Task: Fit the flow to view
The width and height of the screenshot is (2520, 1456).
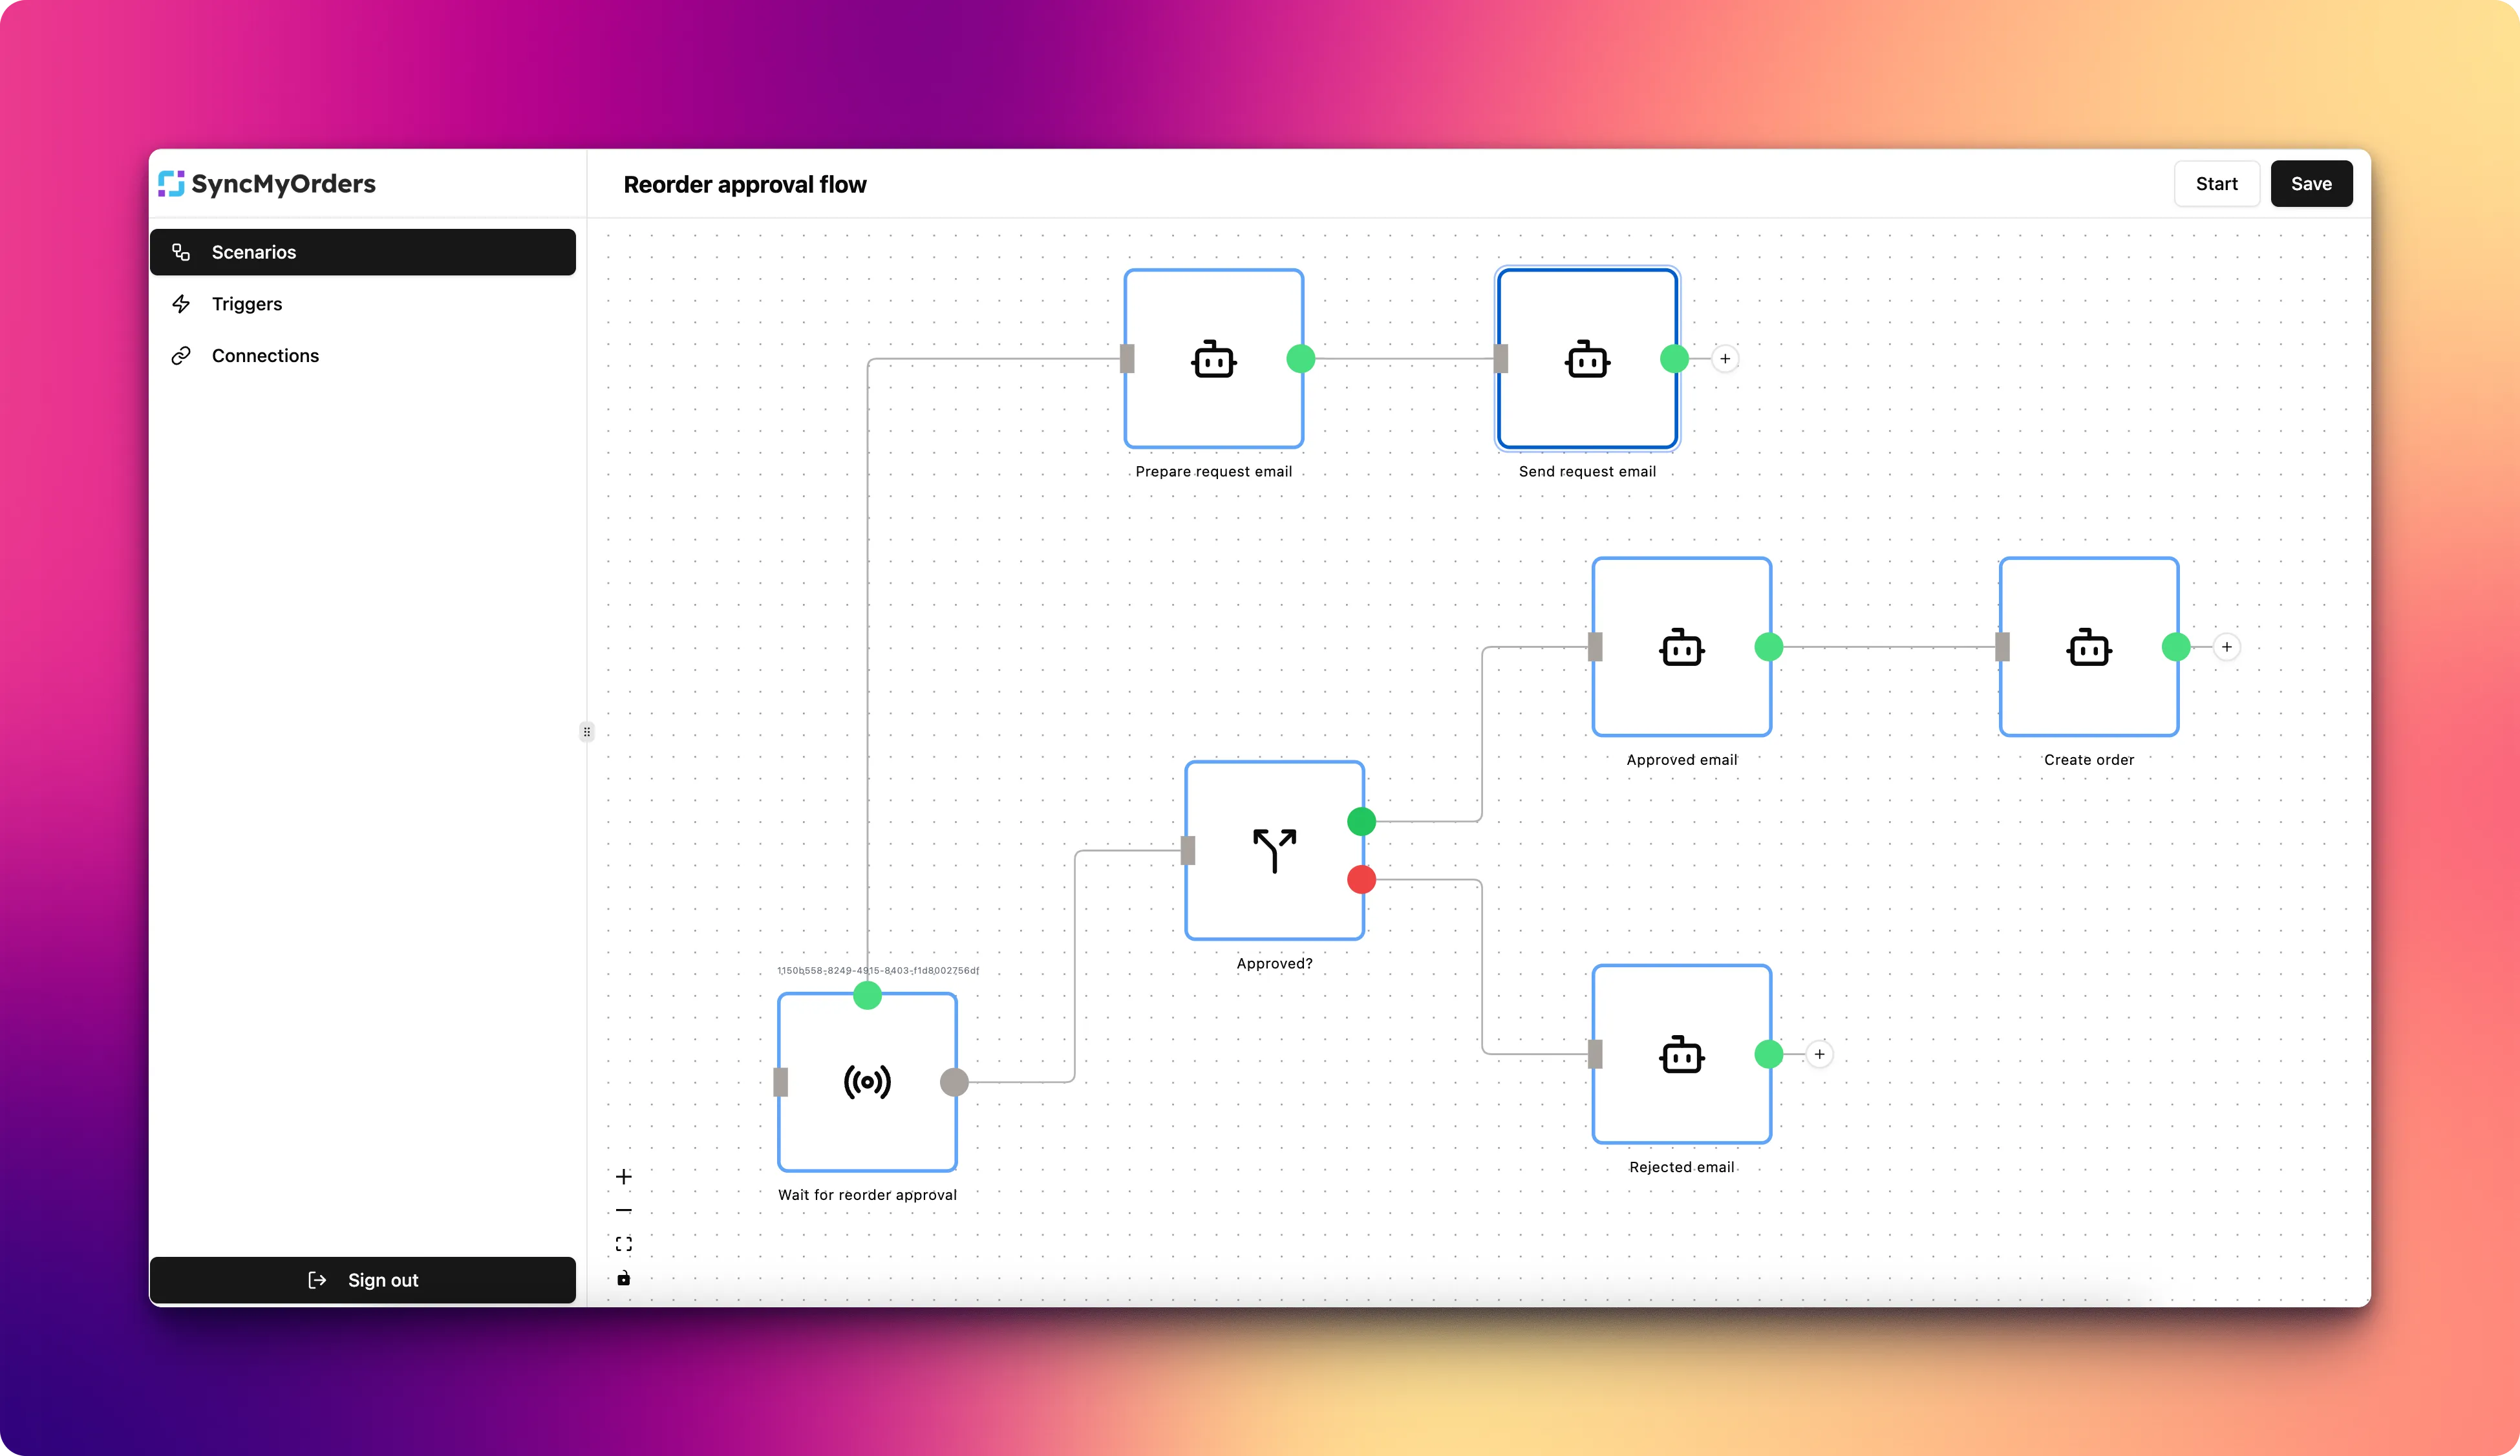Action: (624, 1244)
